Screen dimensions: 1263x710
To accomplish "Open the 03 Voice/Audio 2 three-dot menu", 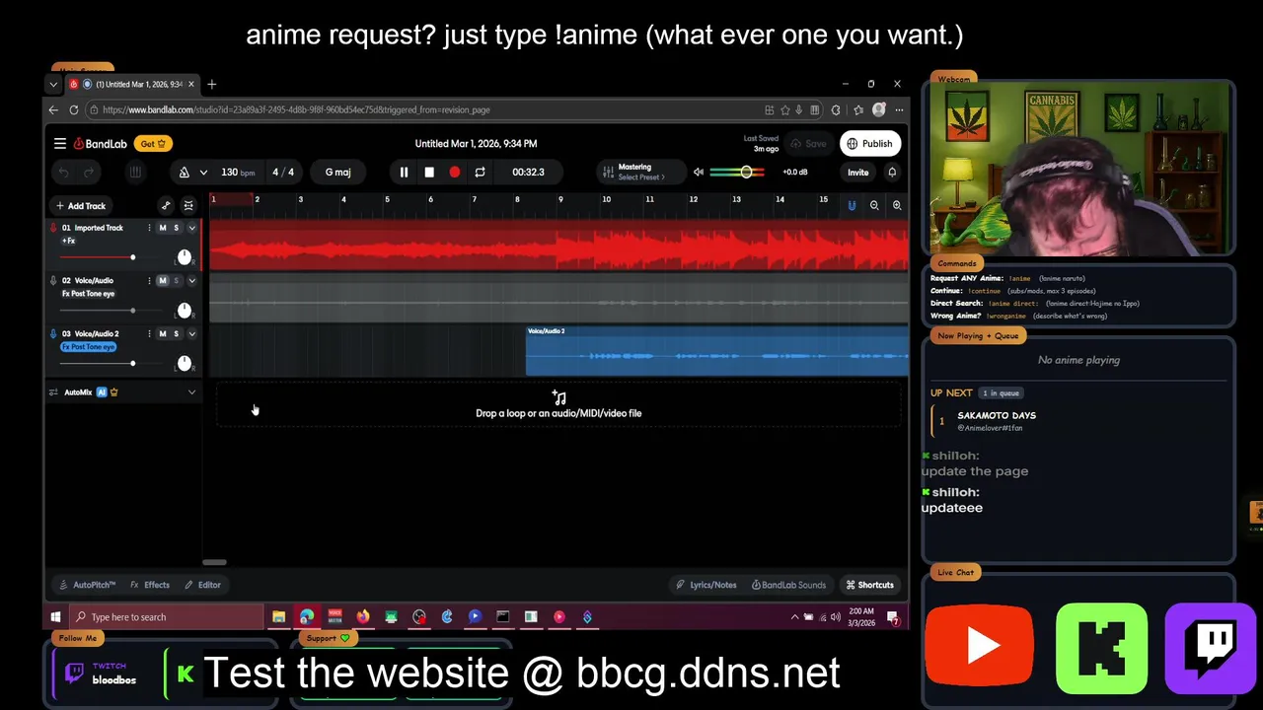I will [x=149, y=334].
